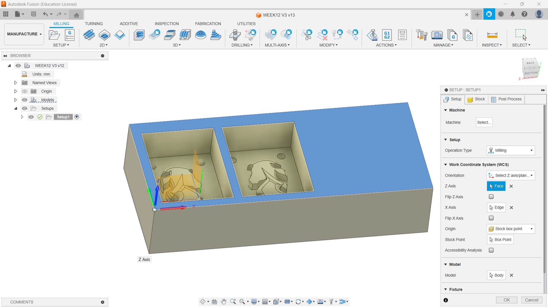Click the New Setup folder icon

tap(54, 35)
